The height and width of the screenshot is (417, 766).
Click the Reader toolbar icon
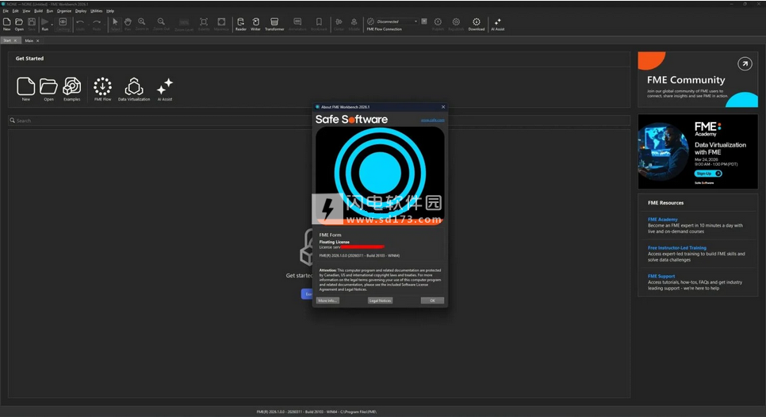tap(241, 23)
